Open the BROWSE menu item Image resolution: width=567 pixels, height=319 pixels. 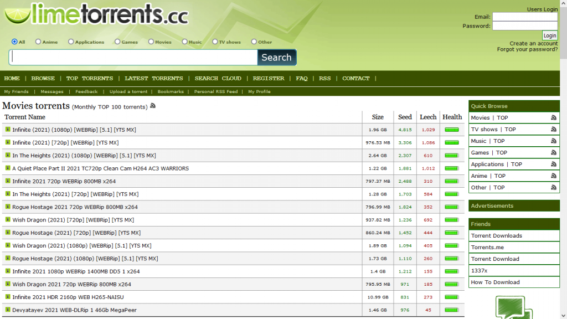[43, 79]
